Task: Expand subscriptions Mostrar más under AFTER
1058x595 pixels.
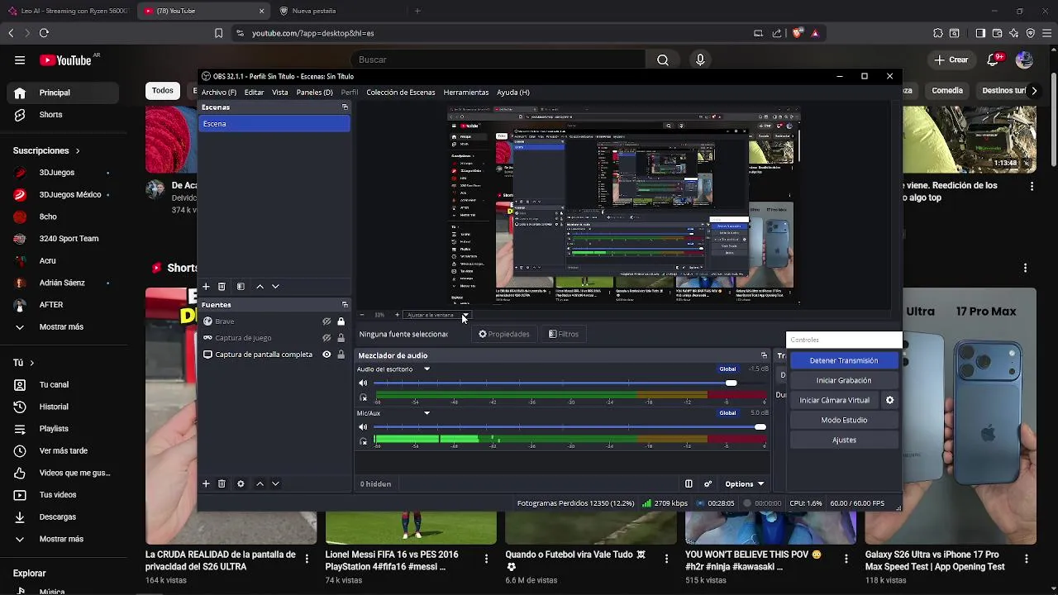Action: (x=61, y=326)
